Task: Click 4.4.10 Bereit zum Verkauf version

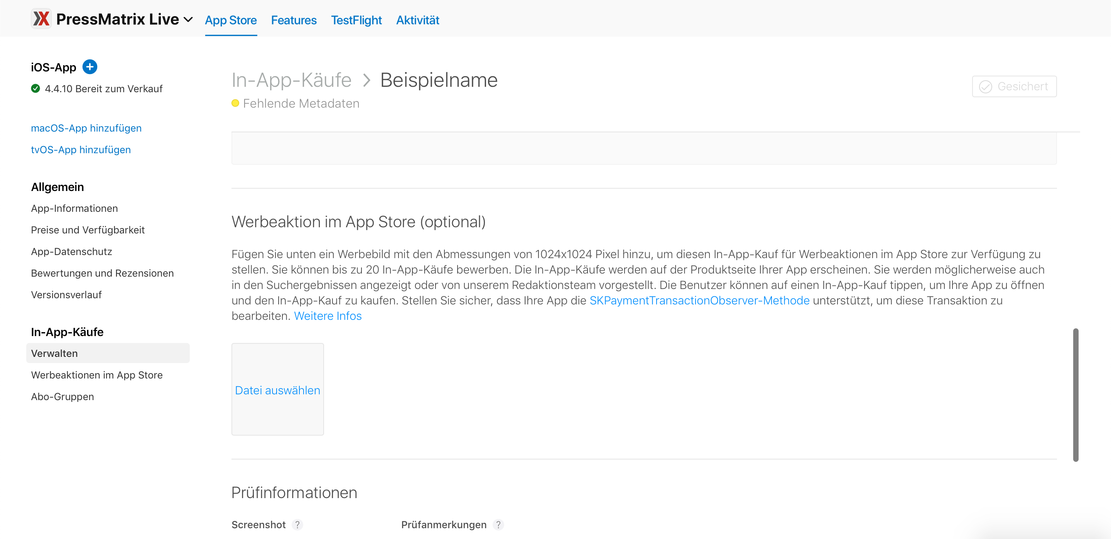Action: (103, 88)
